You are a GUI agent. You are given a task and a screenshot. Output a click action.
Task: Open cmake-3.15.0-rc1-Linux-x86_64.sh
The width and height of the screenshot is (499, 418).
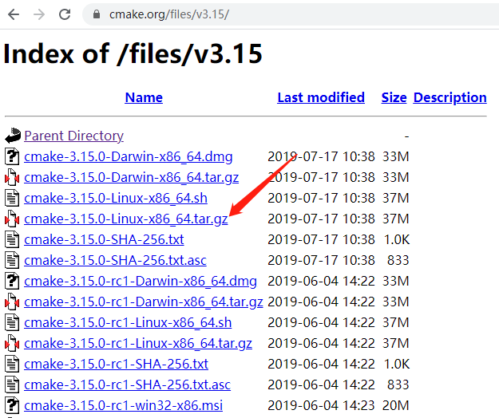[128, 322]
